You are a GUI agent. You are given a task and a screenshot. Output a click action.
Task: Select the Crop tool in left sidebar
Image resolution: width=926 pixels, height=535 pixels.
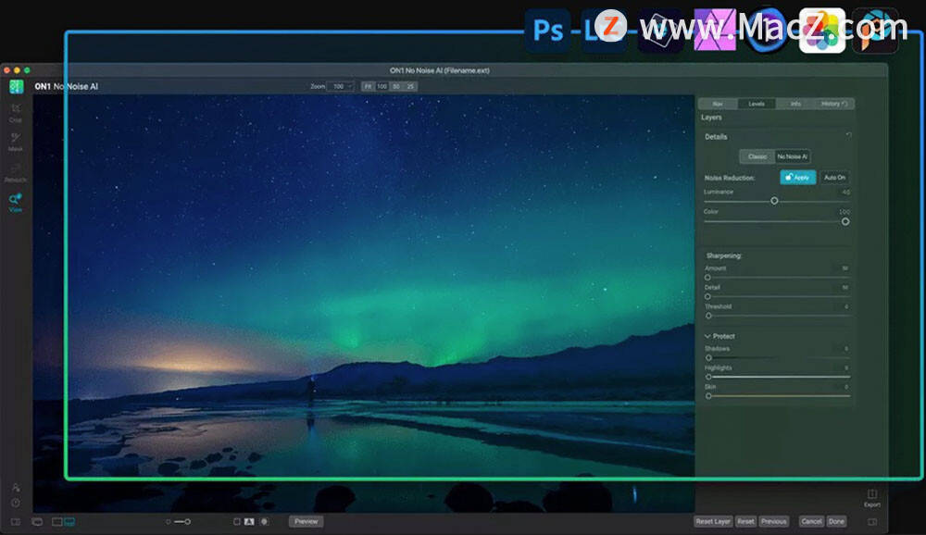16,112
